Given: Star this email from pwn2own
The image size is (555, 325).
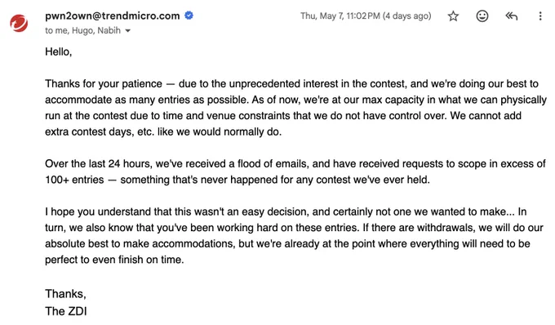Looking at the screenshot, I should (x=453, y=16).
